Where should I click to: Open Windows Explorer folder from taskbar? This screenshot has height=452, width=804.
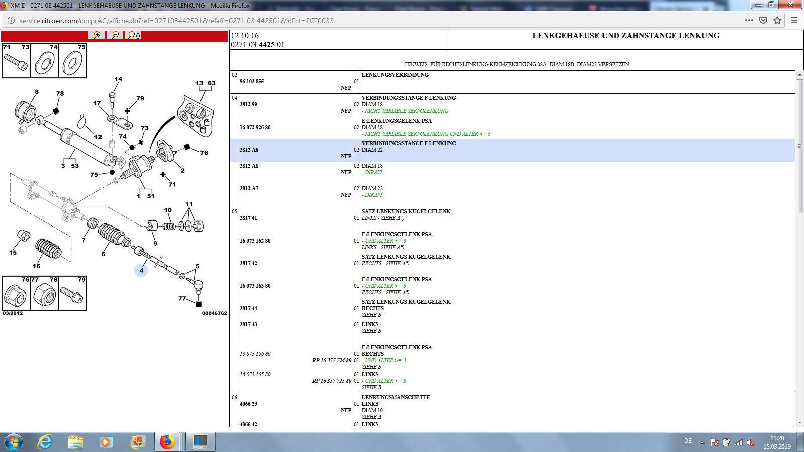[75, 442]
